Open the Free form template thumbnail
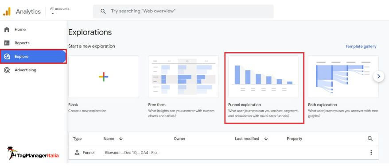Screen dimensions: 389x166 coord(183,77)
